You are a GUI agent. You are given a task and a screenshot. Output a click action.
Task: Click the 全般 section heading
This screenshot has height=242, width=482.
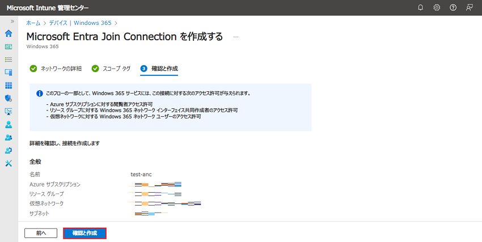tap(35, 162)
